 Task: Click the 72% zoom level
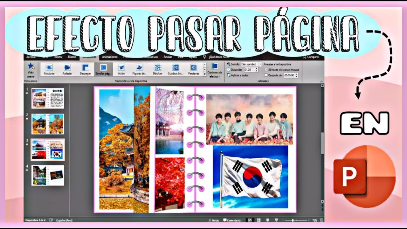(315, 220)
